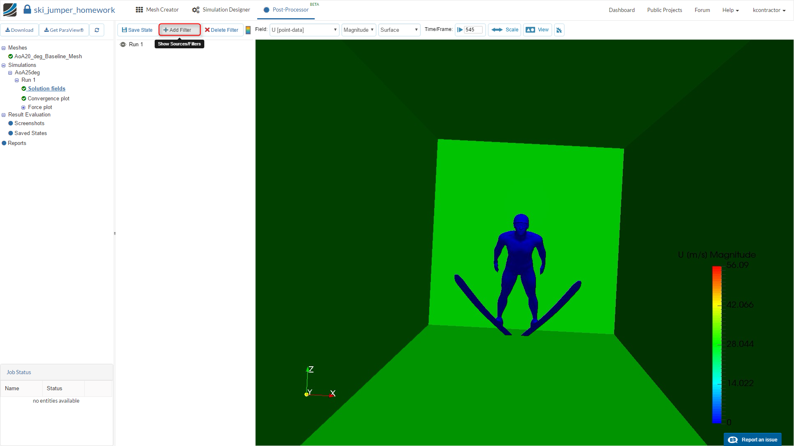Viewport: 794px width, 446px height.
Task: Open the Magnitude component dropdown
Action: pyautogui.click(x=359, y=30)
